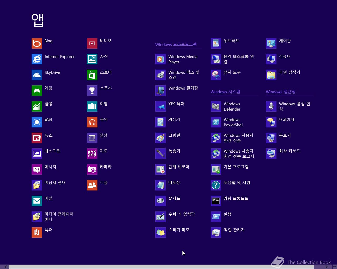Open 실행 (Run) dialog
337x269 pixels.
tap(221, 217)
